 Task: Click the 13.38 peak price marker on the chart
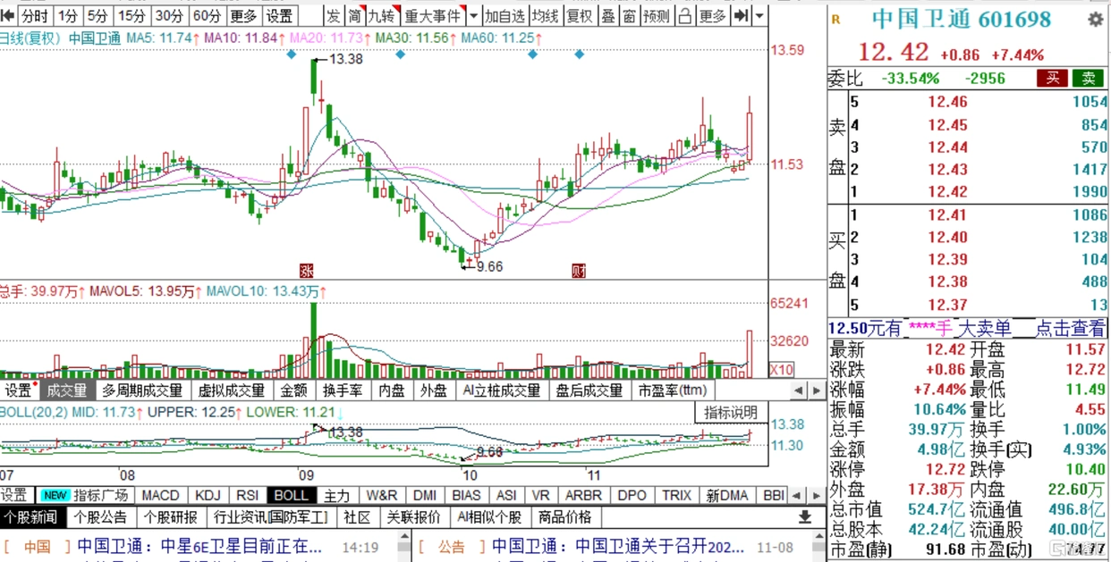345,59
